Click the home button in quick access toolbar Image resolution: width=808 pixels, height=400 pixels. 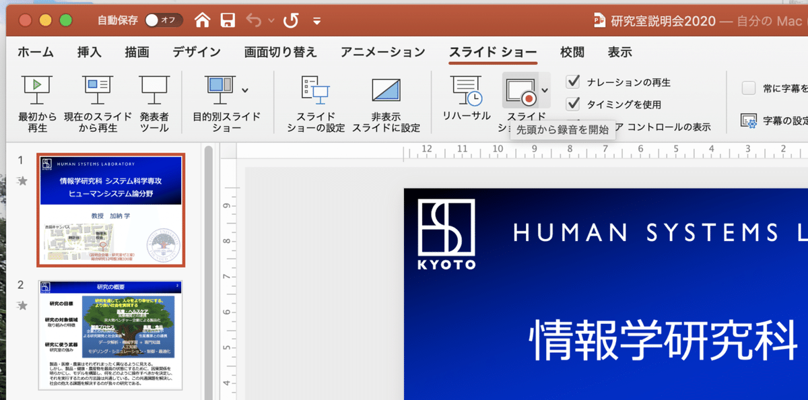[x=203, y=20]
